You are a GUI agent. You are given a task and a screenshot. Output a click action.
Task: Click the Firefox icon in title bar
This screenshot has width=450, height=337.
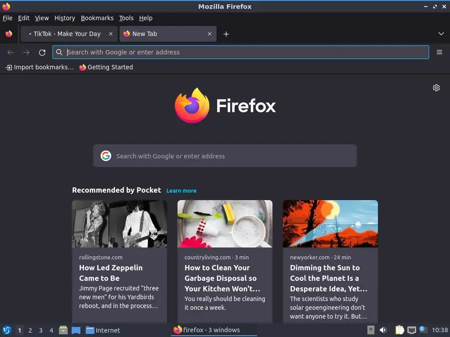tap(6, 6)
